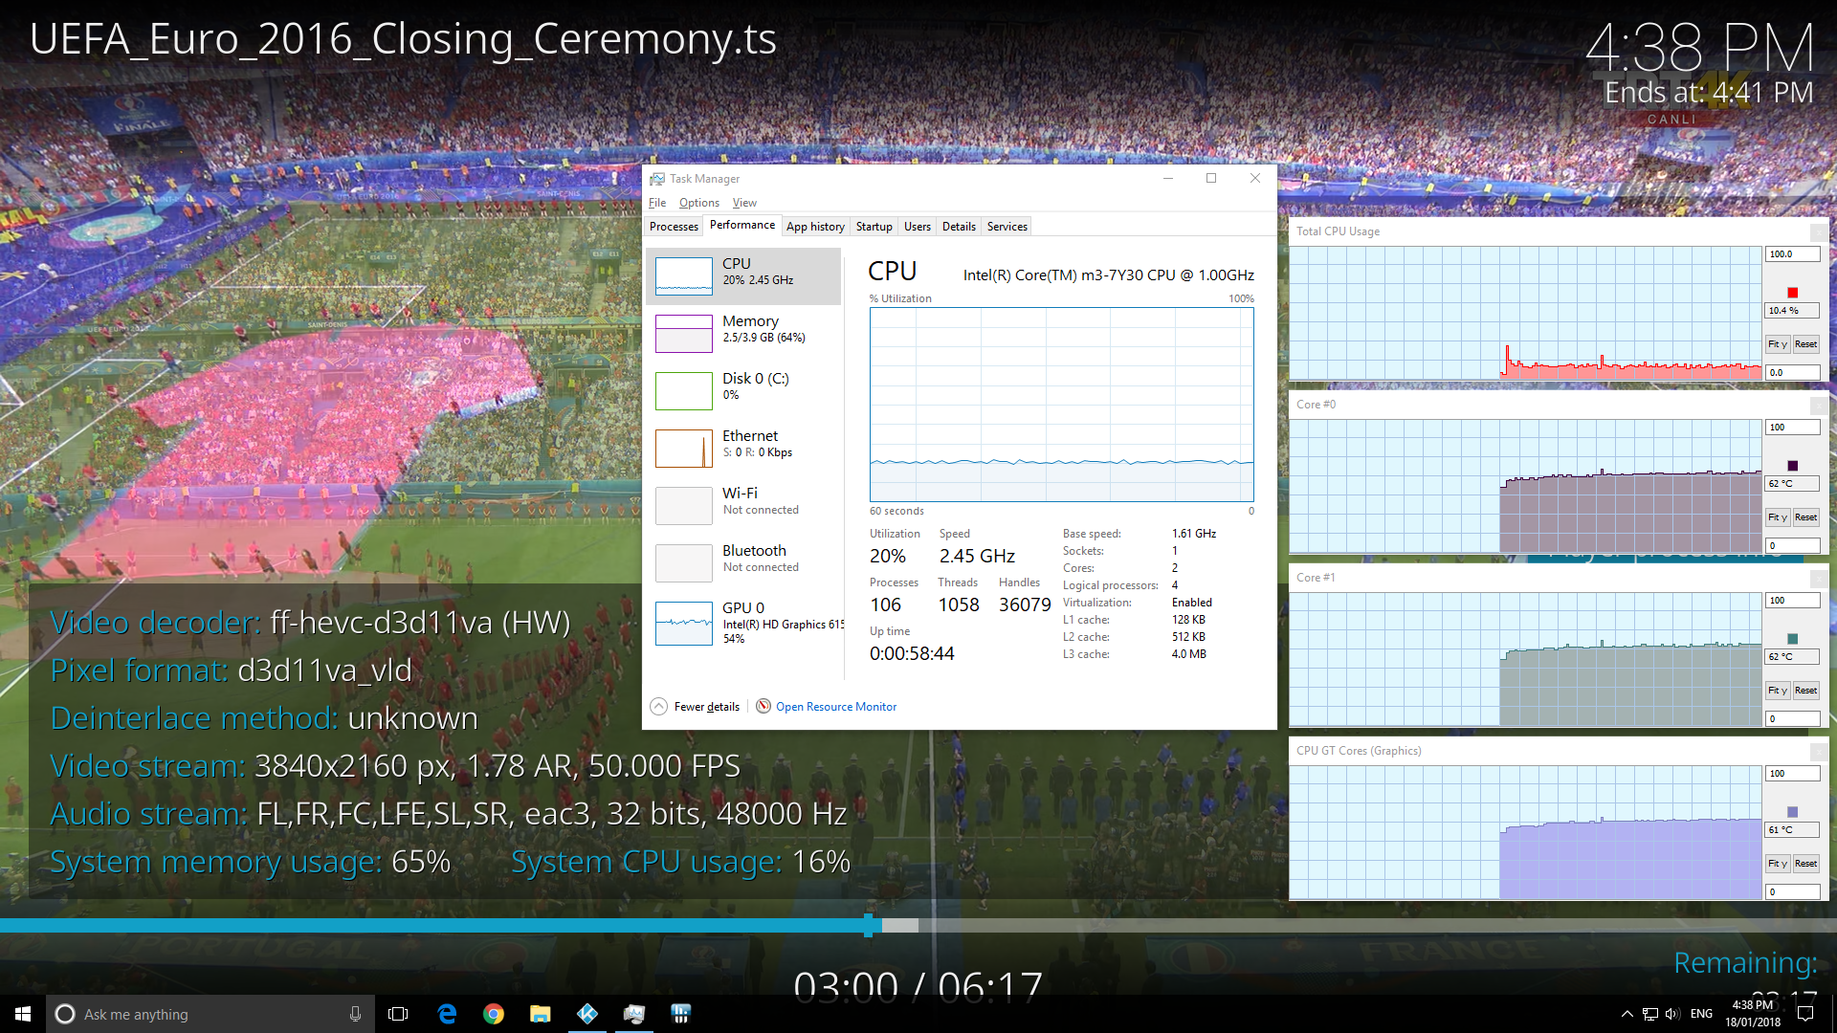The image size is (1837, 1033).
Task: Click the Ask me anything search box
Action: 210,1014
